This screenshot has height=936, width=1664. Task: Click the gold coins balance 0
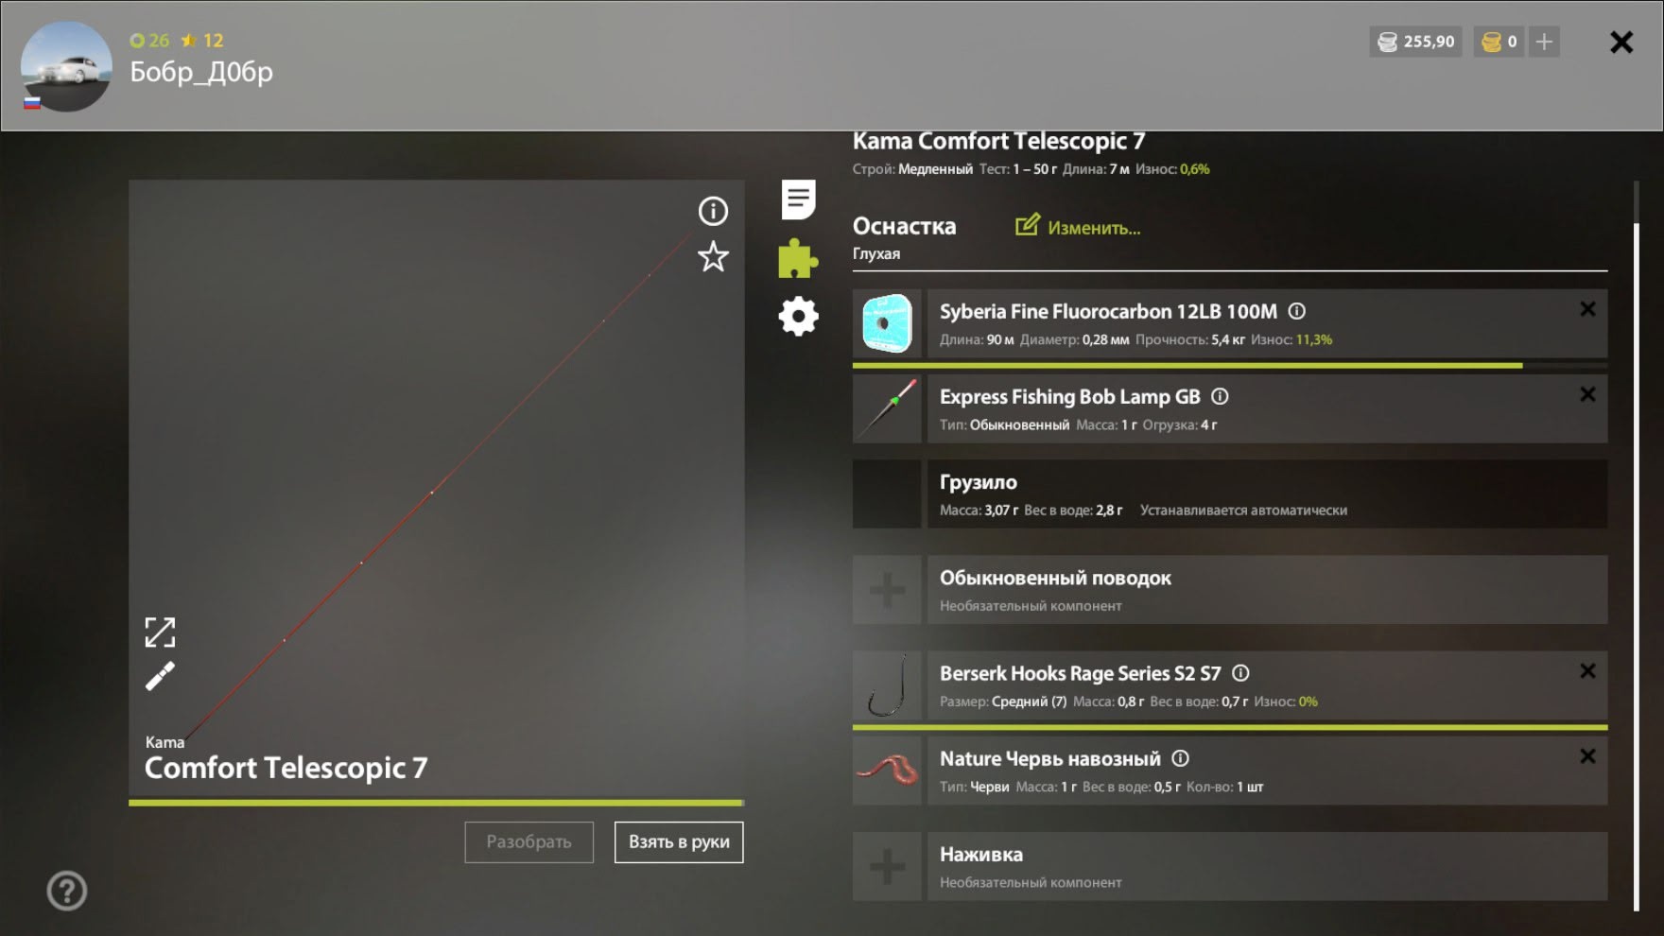1499,42
